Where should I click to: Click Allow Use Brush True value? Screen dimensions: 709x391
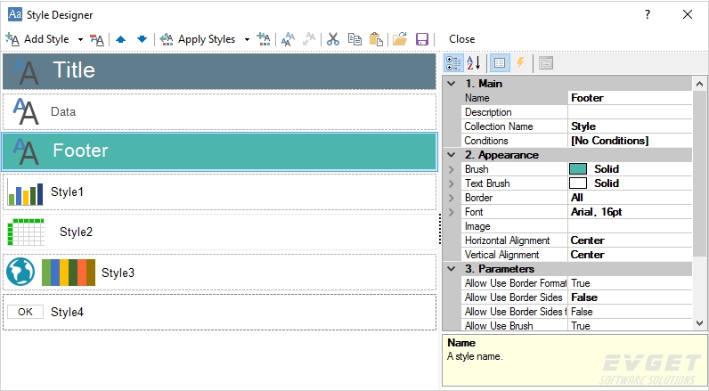click(x=630, y=325)
